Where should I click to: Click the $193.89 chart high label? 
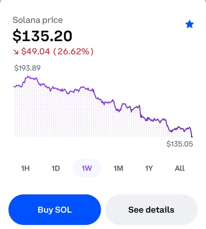tap(28, 68)
